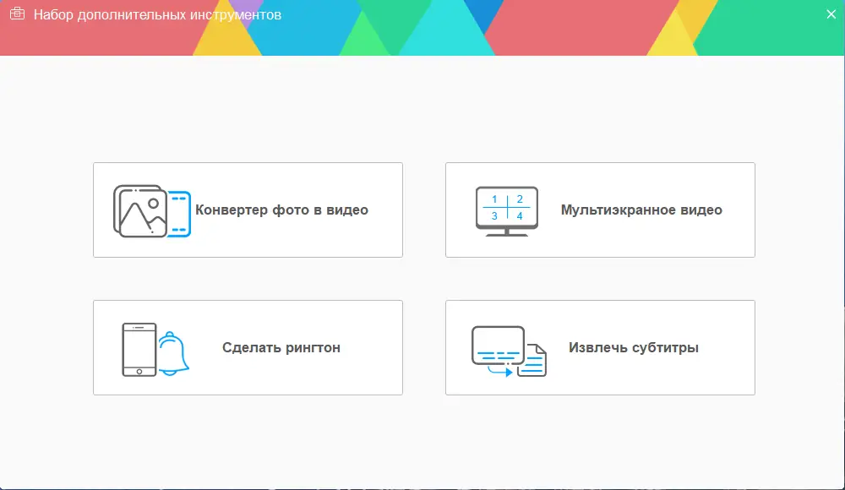Image resolution: width=845 pixels, height=490 pixels.
Task: Close the Набор дополнительных инструментов window
Action: coord(831,13)
